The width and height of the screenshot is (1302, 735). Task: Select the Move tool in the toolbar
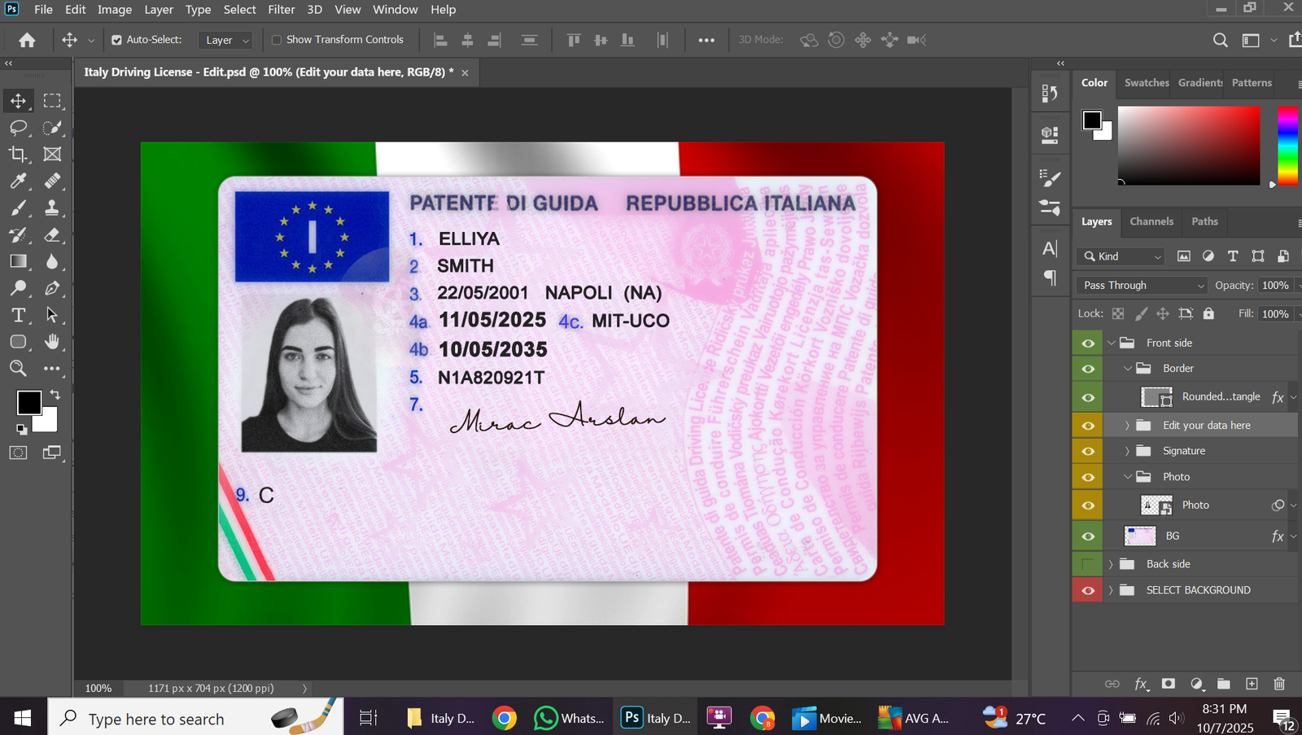(x=18, y=101)
